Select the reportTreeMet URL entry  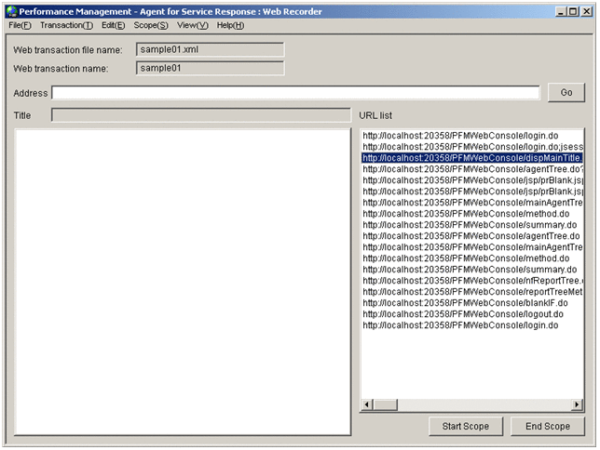472,291
